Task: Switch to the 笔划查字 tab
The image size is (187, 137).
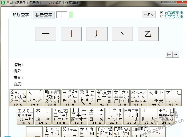Action: click(21, 15)
